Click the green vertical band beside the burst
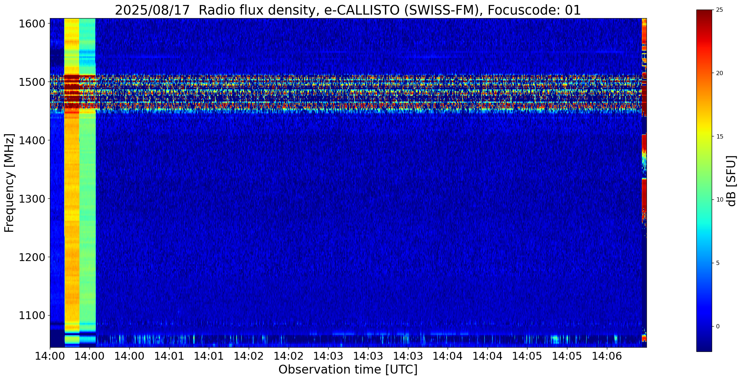The image size is (742, 380). (x=87, y=182)
